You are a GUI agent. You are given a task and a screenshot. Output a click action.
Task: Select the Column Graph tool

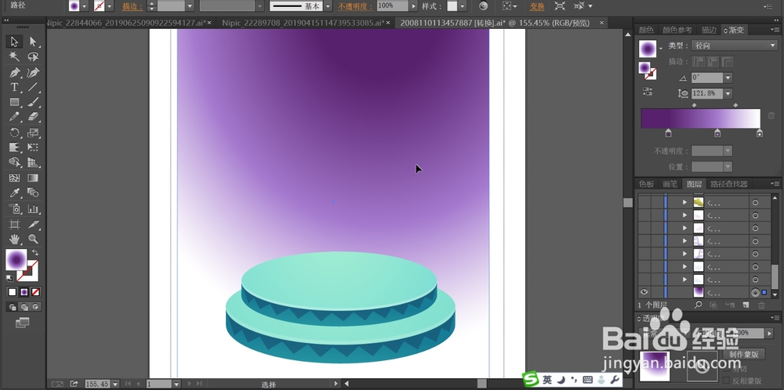point(33,209)
